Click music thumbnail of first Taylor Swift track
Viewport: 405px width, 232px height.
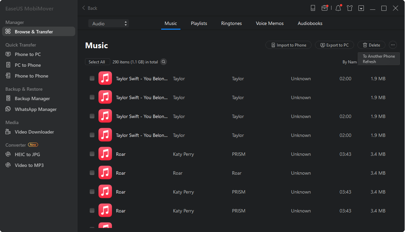point(105,79)
